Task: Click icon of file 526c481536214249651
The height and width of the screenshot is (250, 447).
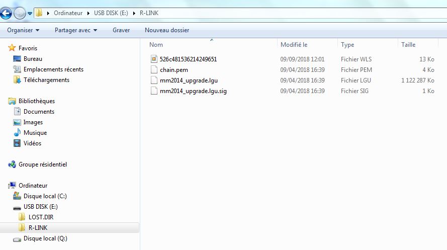Action: pyautogui.click(x=154, y=59)
